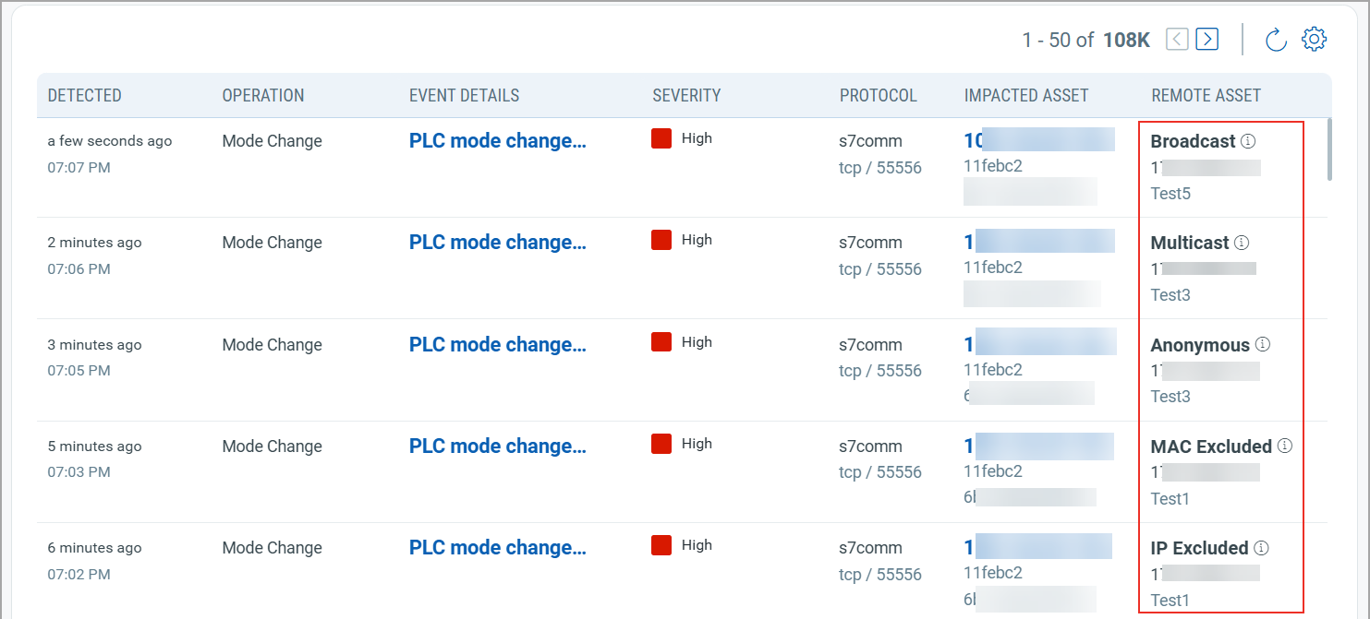Viewport: 1370px width, 619px height.
Task: Click the Remote Asset column header
Action: (x=1206, y=95)
